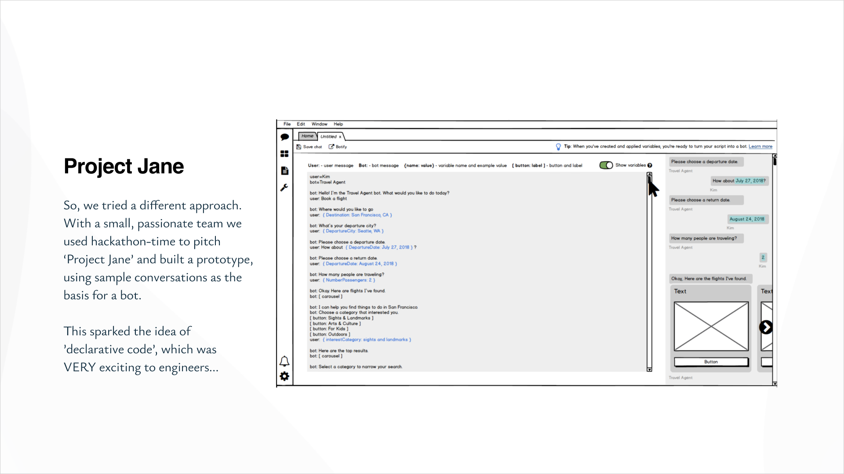Click 'Please choose a return date' bubble

point(706,200)
